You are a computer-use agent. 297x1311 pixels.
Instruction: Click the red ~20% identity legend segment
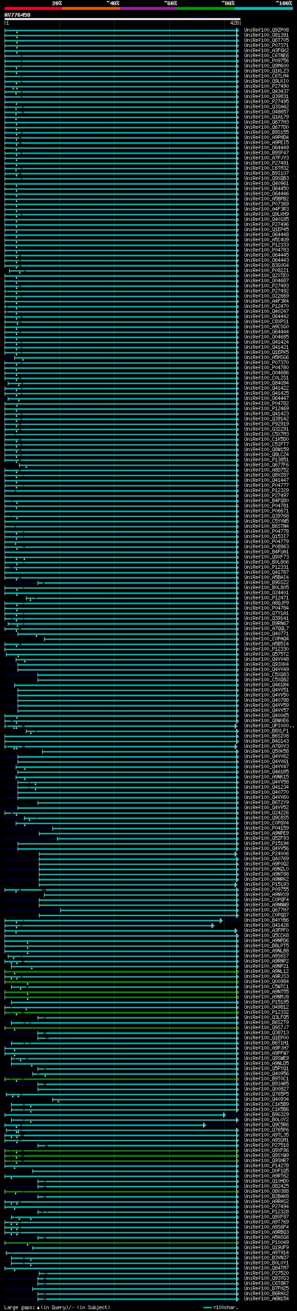[33, 8]
